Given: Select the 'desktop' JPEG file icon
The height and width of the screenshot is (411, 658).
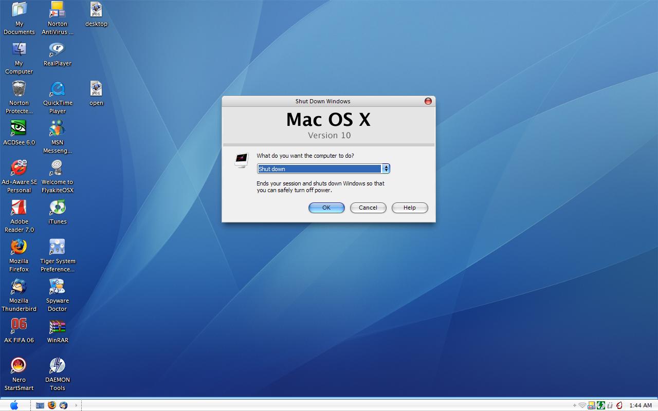Looking at the screenshot, I should click(x=96, y=14).
